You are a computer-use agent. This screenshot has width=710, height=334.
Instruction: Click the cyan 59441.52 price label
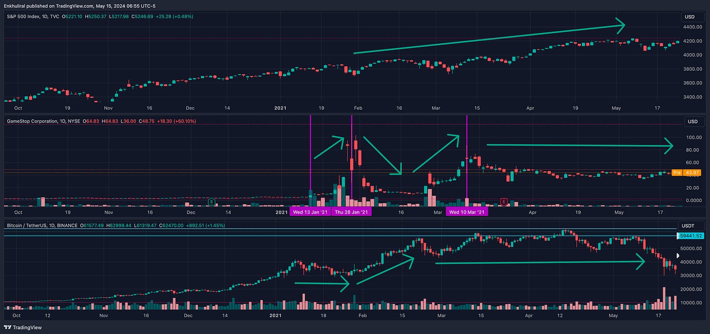(691, 236)
